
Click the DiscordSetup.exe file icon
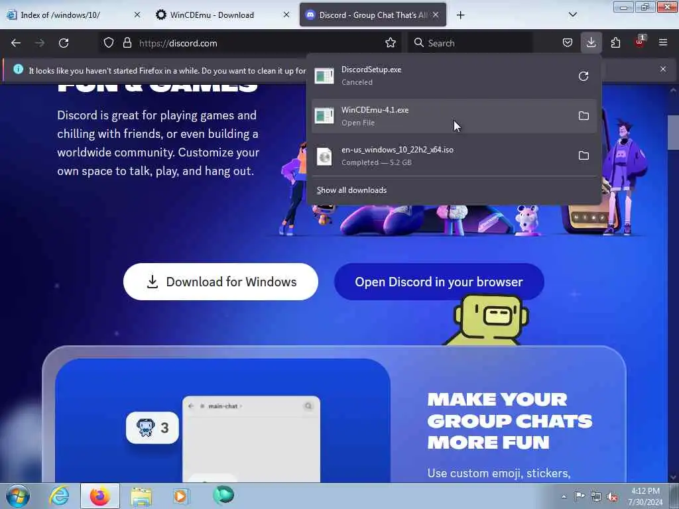point(324,76)
